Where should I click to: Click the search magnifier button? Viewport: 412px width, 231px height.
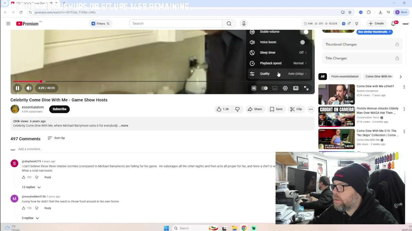point(229,23)
